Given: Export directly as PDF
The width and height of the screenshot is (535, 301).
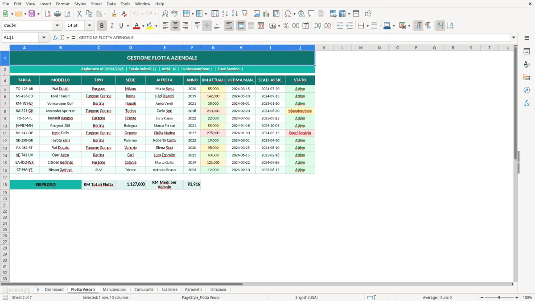Looking at the screenshot, I should tap(48, 14).
